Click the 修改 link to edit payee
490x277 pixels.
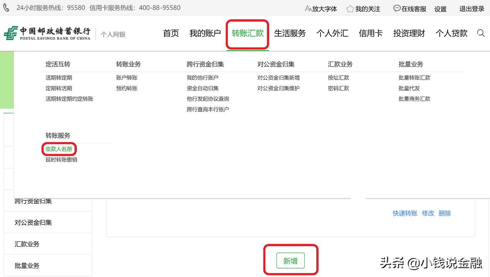[428, 213]
